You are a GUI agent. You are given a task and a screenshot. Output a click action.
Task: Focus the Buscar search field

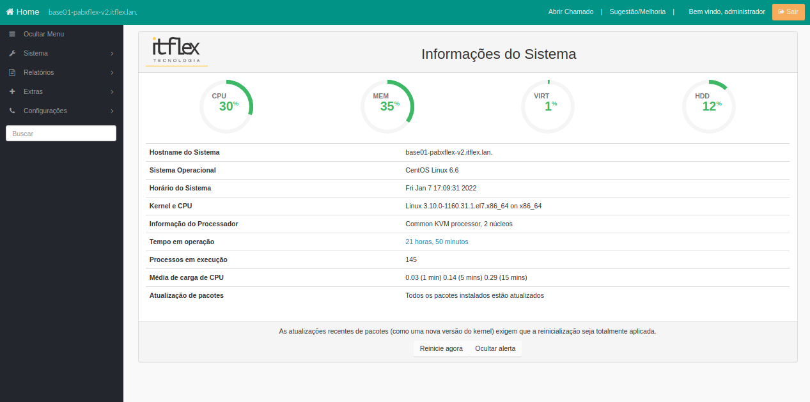point(61,134)
